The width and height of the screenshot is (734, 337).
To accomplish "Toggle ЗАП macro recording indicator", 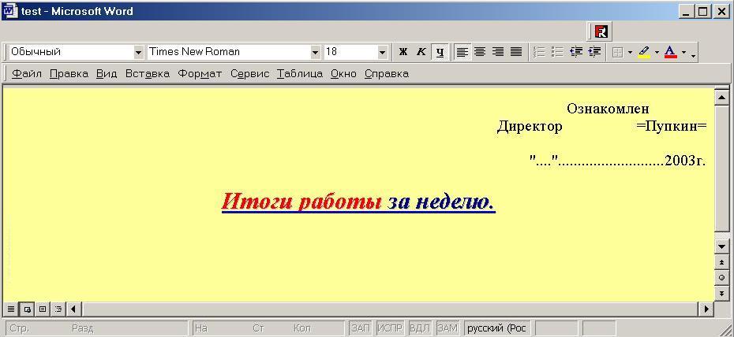I will (x=361, y=328).
